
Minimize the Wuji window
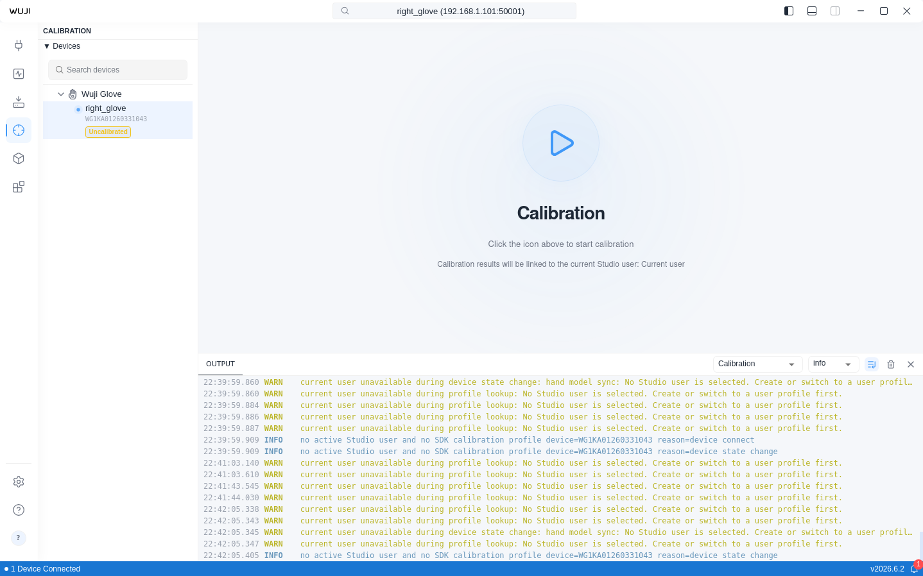click(x=861, y=11)
